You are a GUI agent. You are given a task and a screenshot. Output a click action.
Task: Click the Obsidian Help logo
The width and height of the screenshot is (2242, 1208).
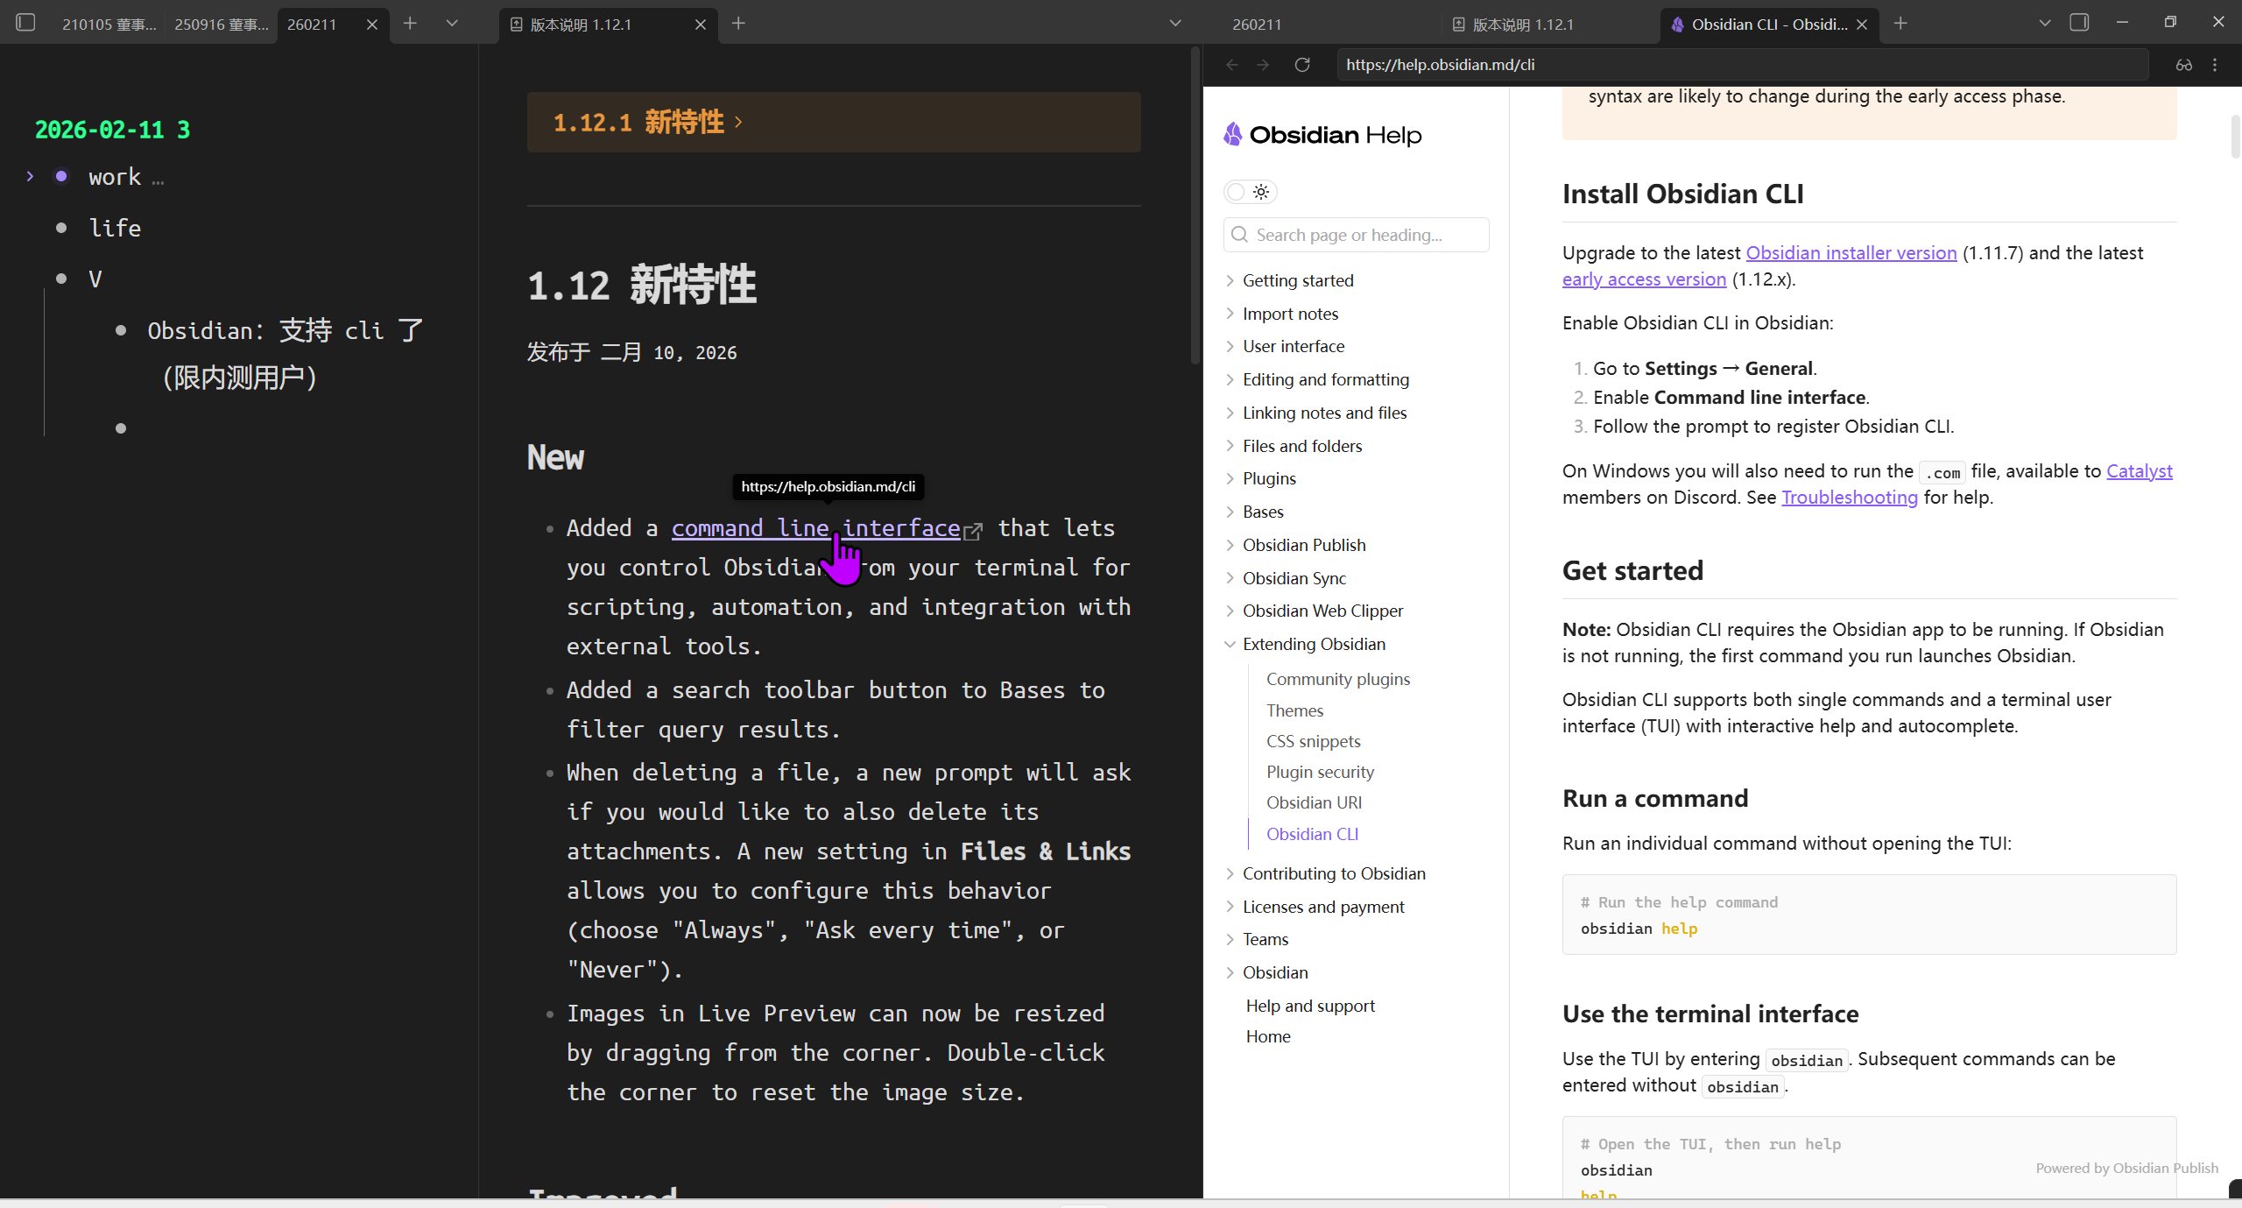[1322, 135]
